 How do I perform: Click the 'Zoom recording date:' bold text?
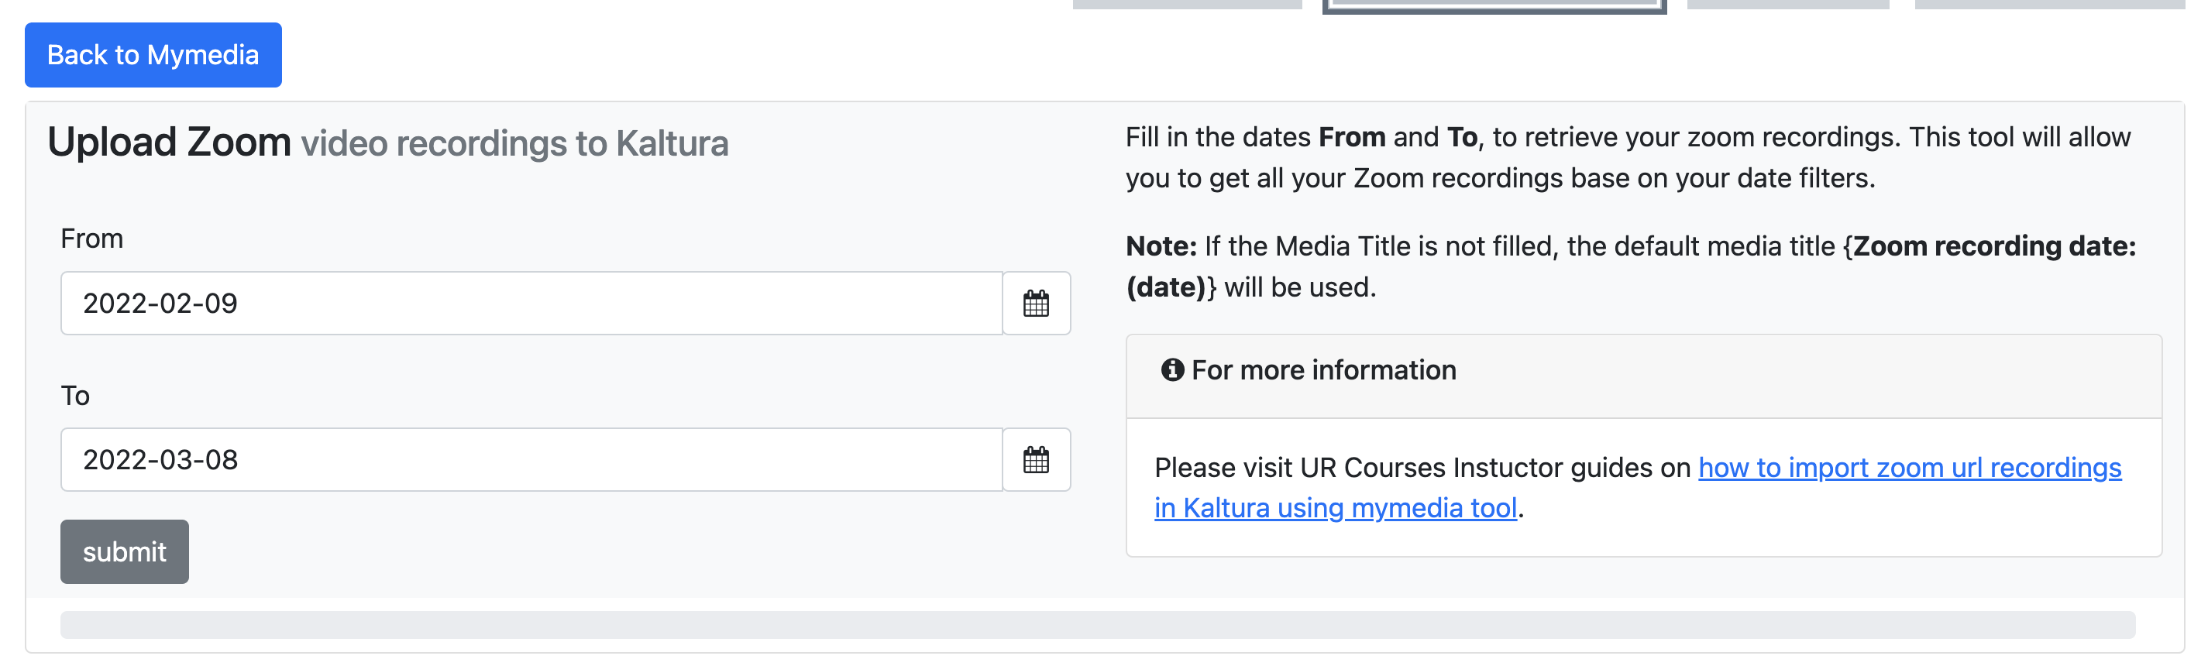coord(1993,246)
